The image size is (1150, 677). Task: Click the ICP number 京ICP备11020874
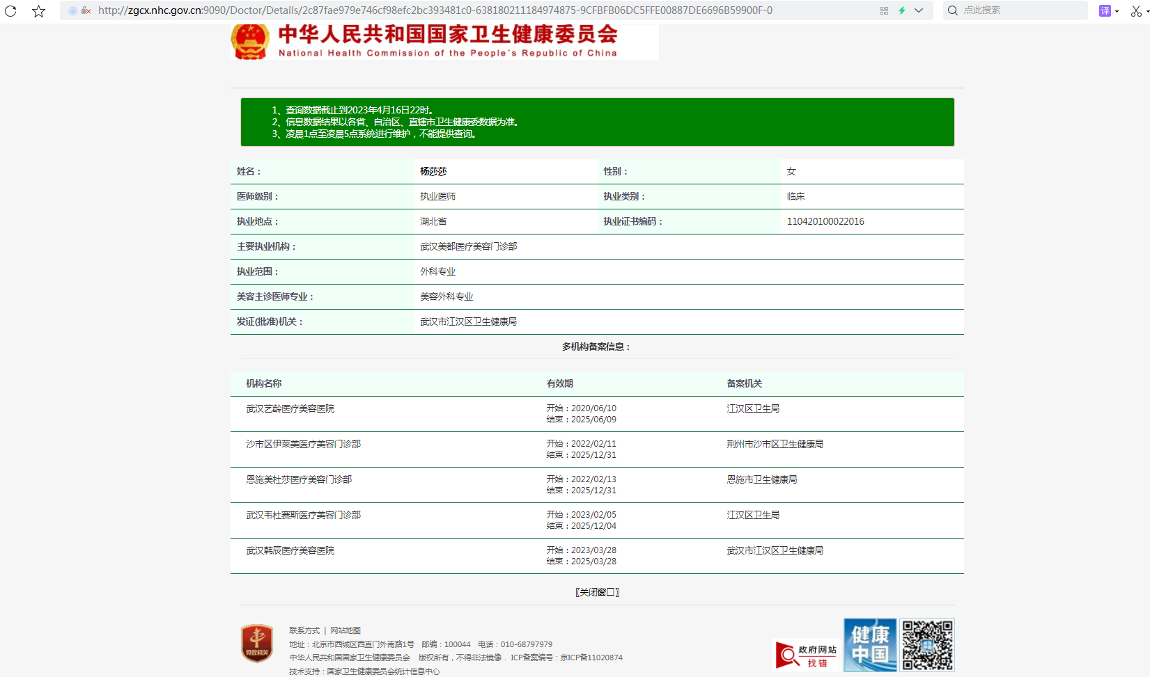coord(591,658)
